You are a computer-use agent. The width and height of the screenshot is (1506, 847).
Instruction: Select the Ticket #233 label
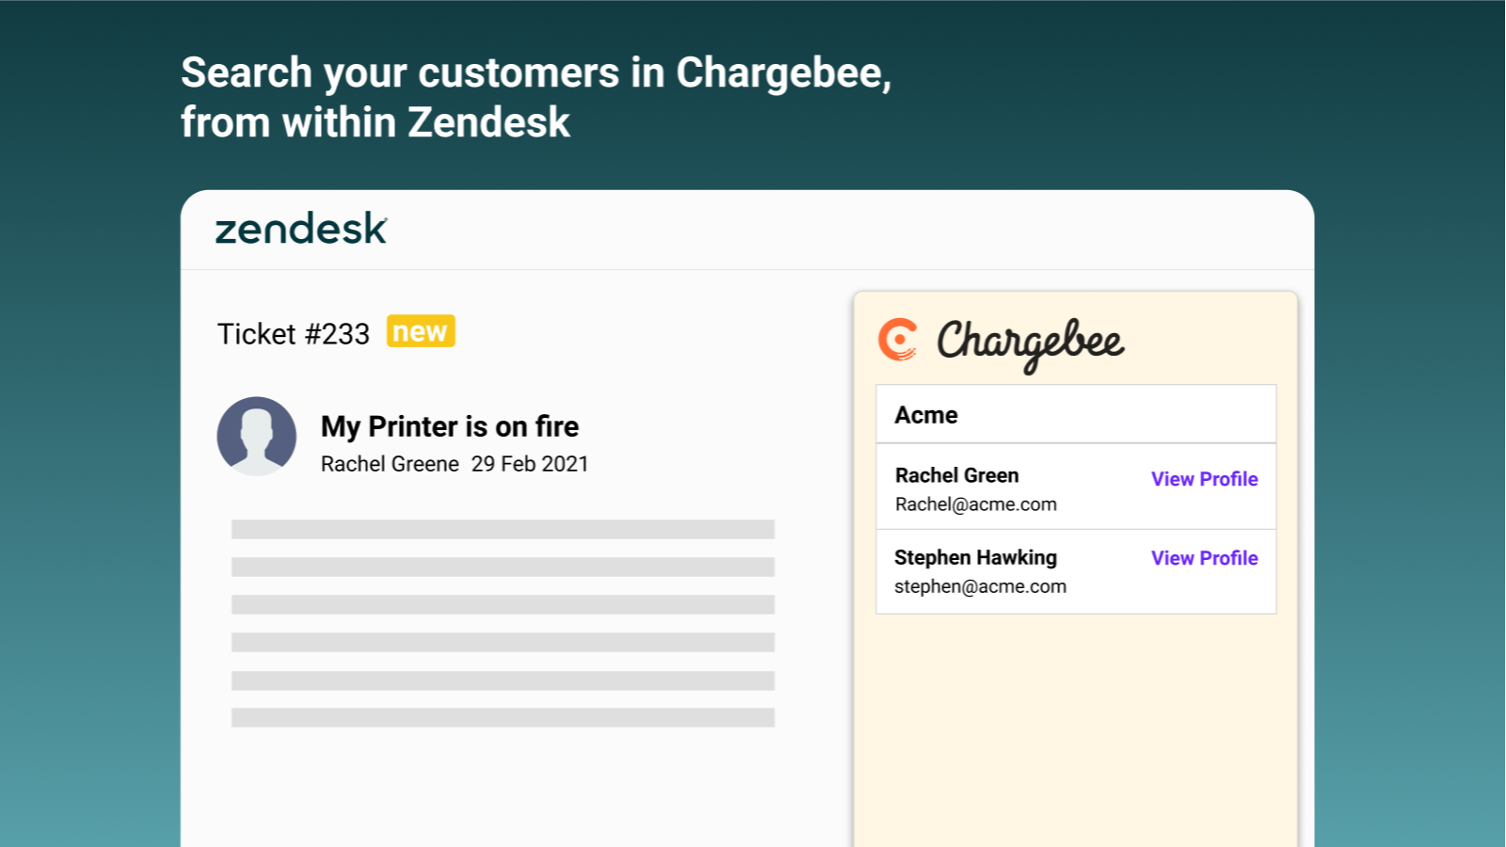[x=294, y=334]
